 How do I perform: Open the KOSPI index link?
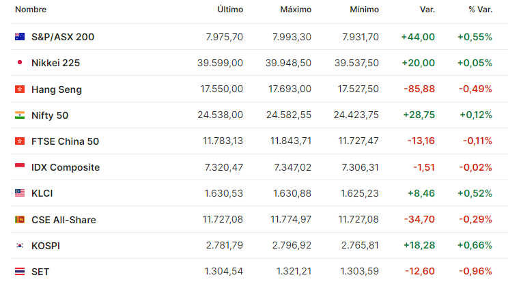pyautogui.click(x=46, y=246)
